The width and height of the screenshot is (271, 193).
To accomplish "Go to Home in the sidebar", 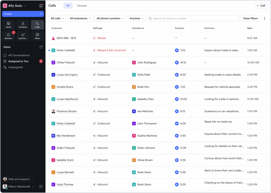I will click(x=8, y=25).
